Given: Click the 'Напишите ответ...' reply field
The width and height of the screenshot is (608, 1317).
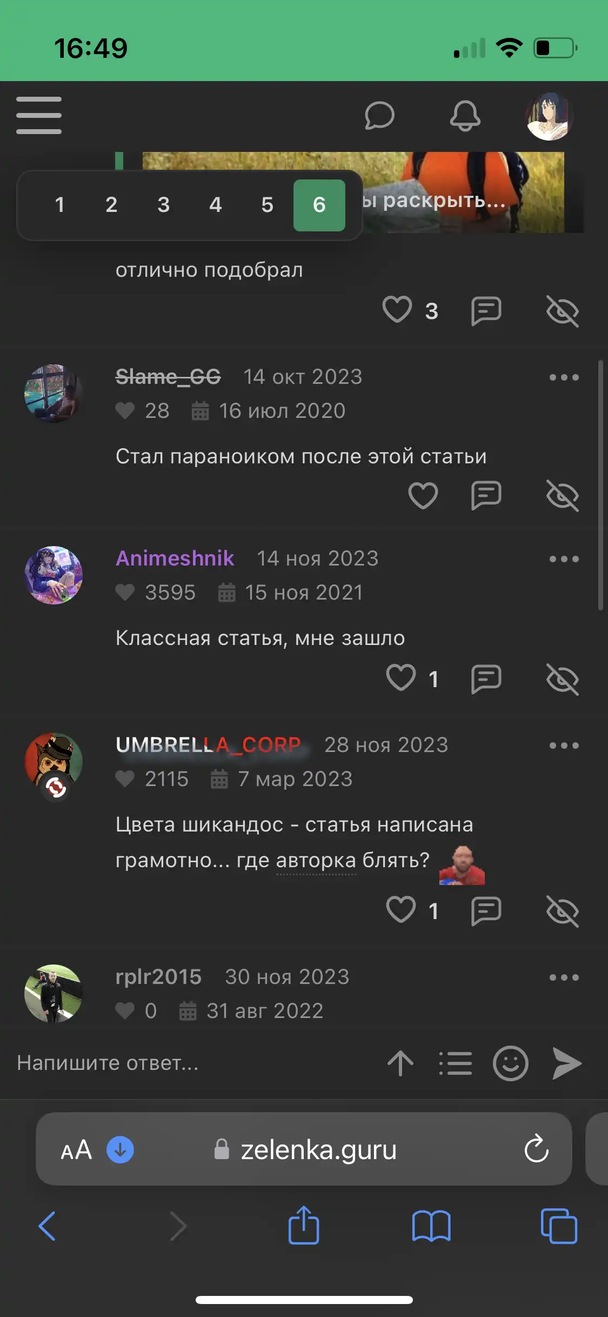Looking at the screenshot, I should point(195,1063).
